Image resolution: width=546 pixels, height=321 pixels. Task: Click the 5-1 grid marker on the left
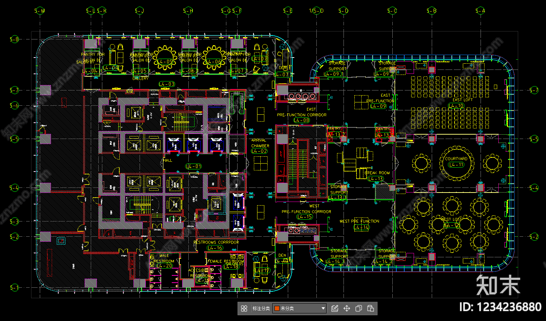(x=14, y=288)
